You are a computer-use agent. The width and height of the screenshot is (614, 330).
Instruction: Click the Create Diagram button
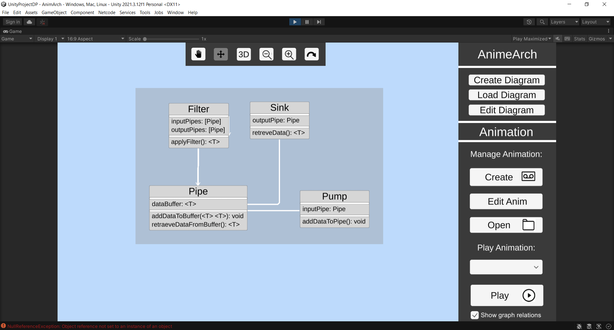pyautogui.click(x=507, y=80)
